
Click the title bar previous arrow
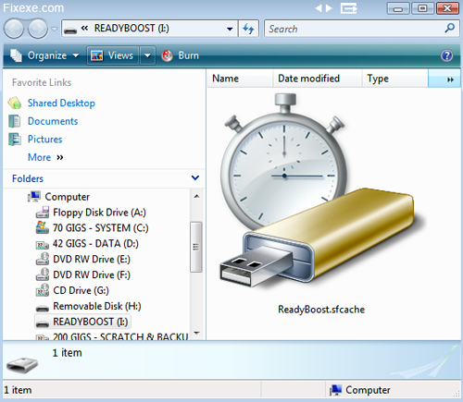tap(319, 8)
